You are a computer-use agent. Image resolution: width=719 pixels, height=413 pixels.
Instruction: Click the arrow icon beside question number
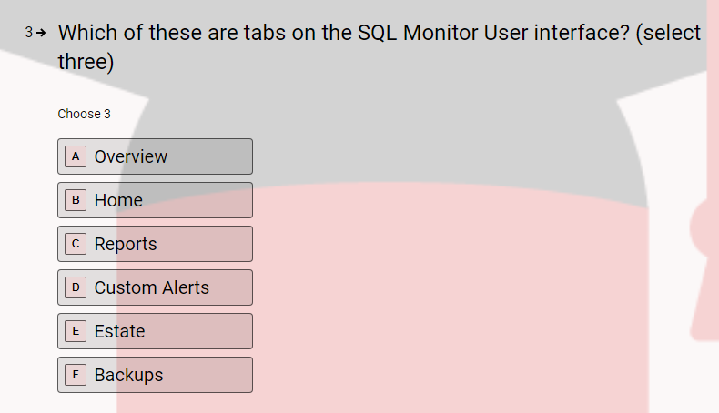(x=41, y=33)
